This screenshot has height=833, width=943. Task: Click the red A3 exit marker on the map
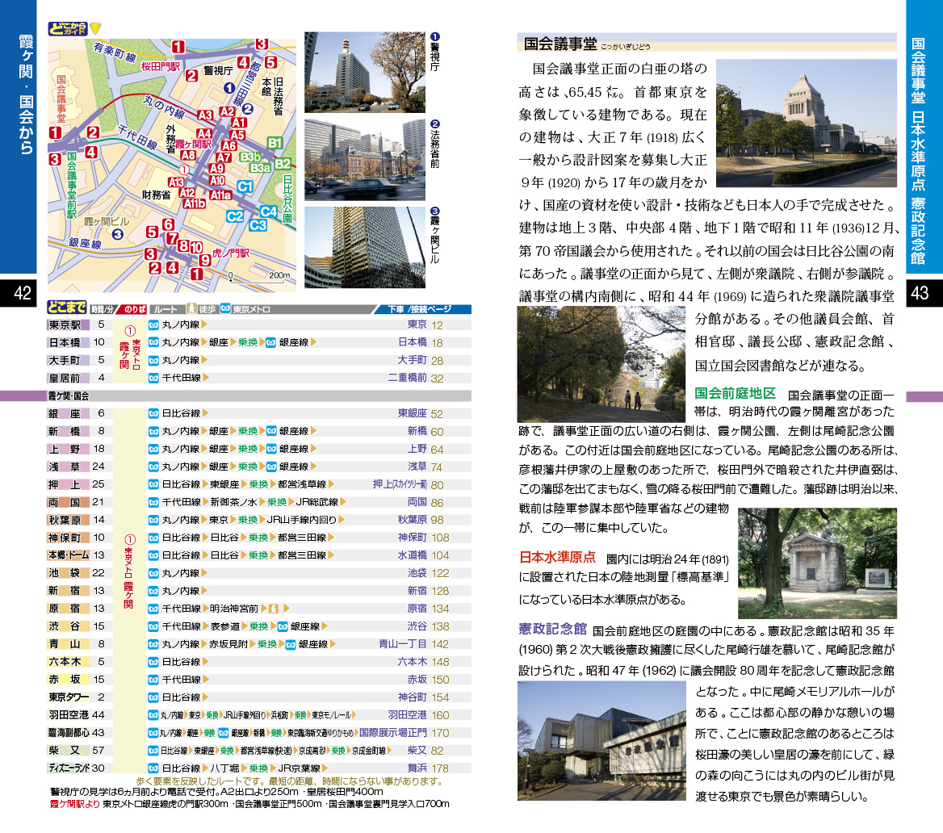[205, 115]
